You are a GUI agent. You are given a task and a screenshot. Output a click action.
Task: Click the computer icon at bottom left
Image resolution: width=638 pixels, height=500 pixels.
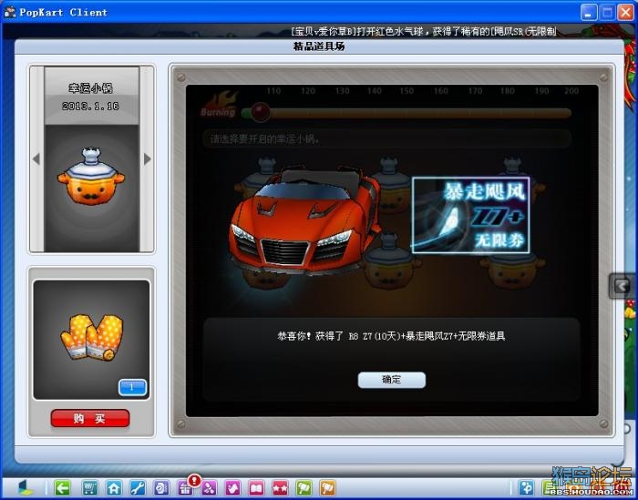26,487
